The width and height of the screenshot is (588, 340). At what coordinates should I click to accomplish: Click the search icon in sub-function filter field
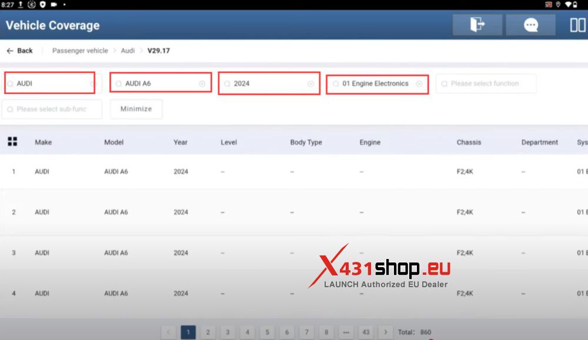pos(10,109)
